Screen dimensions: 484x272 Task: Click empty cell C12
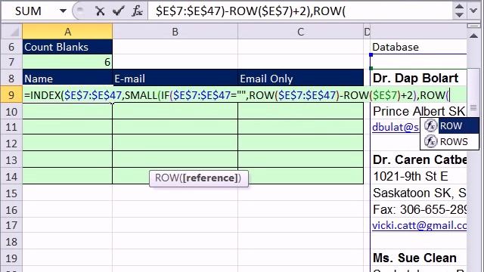(x=301, y=143)
